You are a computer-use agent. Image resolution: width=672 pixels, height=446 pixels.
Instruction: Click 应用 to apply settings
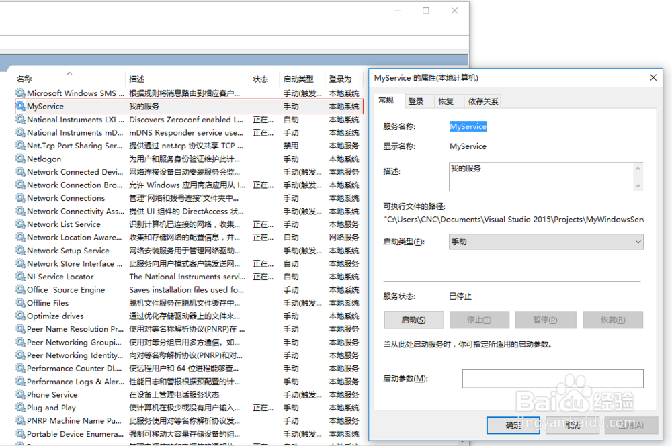(x=630, y=425)
